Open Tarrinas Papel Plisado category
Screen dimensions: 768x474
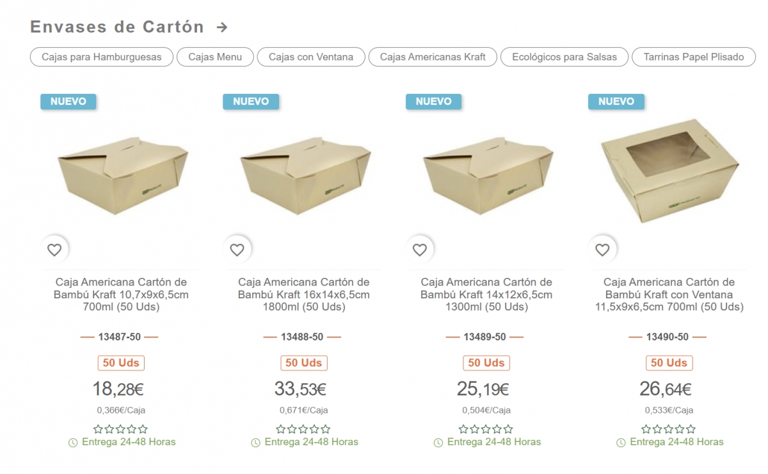click(694, 57)
